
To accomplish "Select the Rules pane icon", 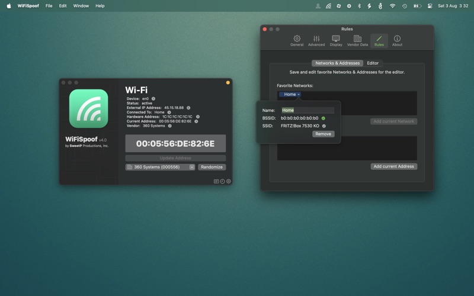I will (x=379, y=41).
